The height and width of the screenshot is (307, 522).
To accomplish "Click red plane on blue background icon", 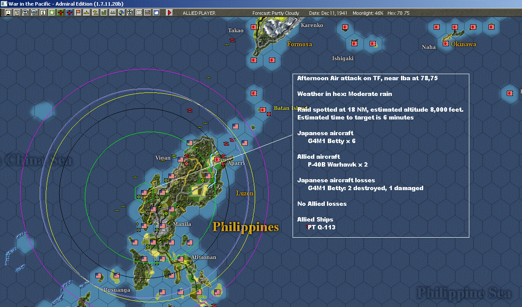I will coord(69,13).
